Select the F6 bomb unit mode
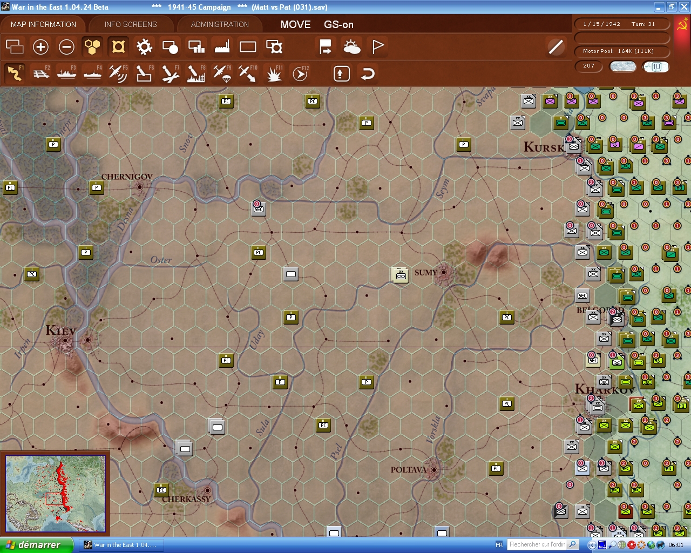The height and width of the screenshot is (553, 691). click(144, 73)
